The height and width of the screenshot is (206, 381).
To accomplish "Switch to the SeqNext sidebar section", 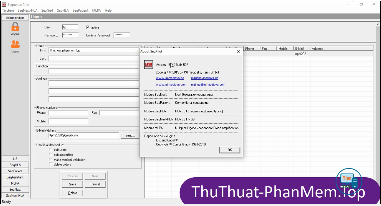I will [x=15, y=189].
